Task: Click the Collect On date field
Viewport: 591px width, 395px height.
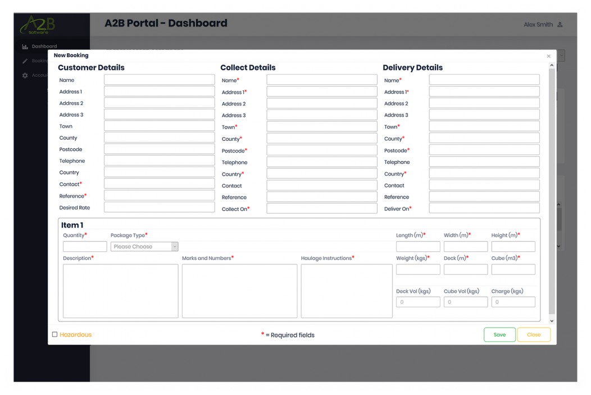Action: [x=321, y=209]
